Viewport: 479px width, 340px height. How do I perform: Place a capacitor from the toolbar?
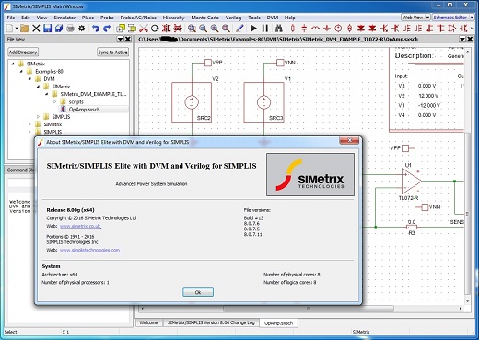tap(304, 29)
